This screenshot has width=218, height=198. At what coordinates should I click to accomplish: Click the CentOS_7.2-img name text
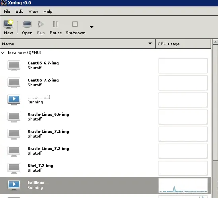(43, 80)
